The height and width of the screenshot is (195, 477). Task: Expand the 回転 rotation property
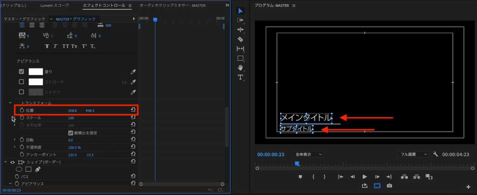pyautogui.click(x=14, y=140)
